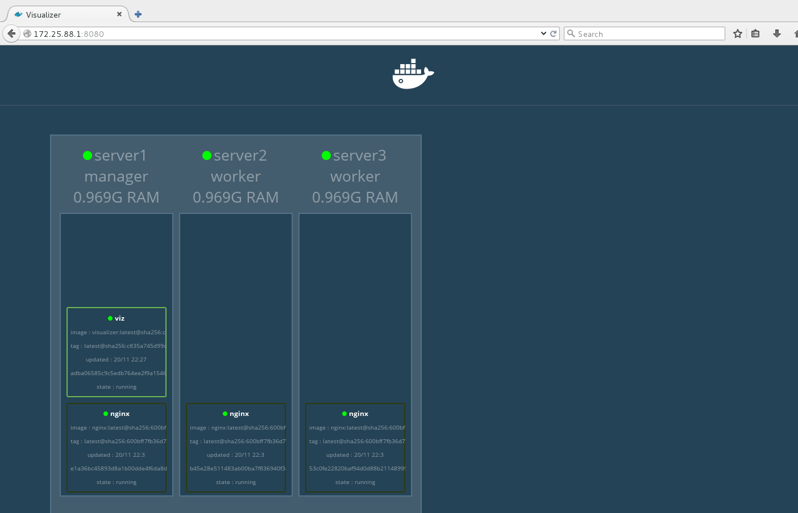
Task: Click the reading list clipboard icon
Action: (x=755, y=33)
